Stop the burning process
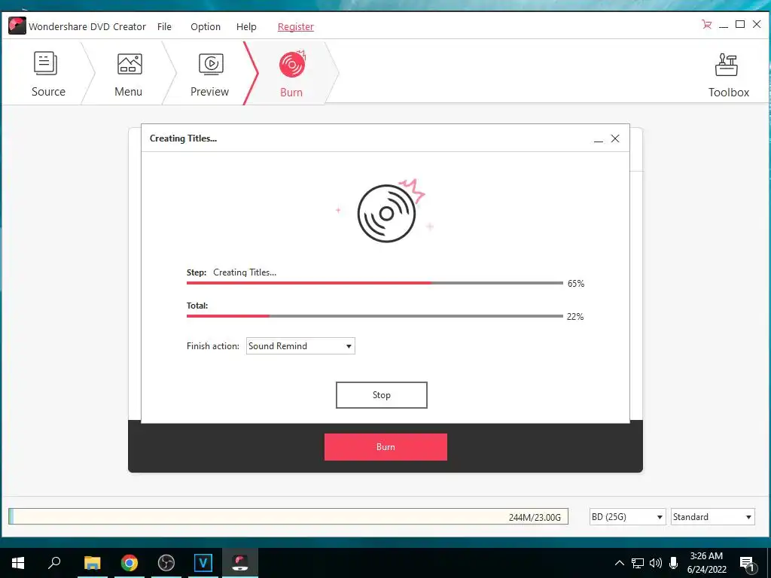Screen dimensions: 771x578 click(382, 395)
